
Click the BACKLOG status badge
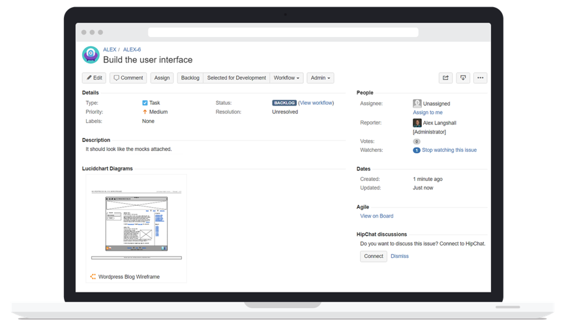tap(284, 103)
